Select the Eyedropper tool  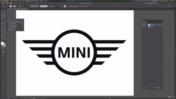[x=5, y=32]
